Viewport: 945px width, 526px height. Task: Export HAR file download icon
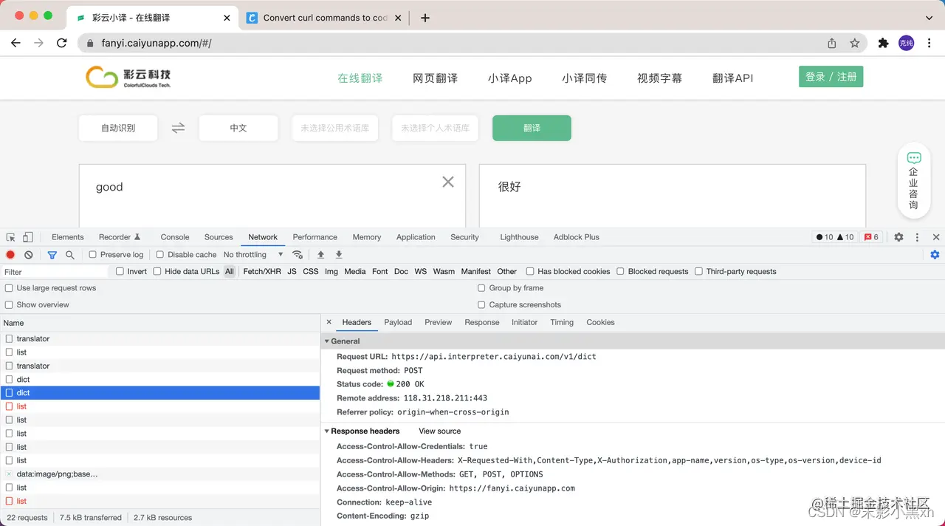pos(339,255)
